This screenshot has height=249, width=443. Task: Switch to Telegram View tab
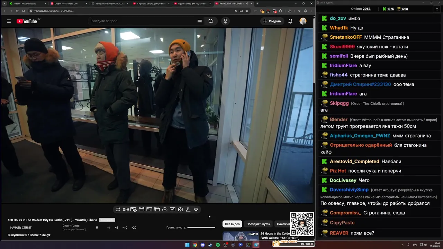click(110, 3)
